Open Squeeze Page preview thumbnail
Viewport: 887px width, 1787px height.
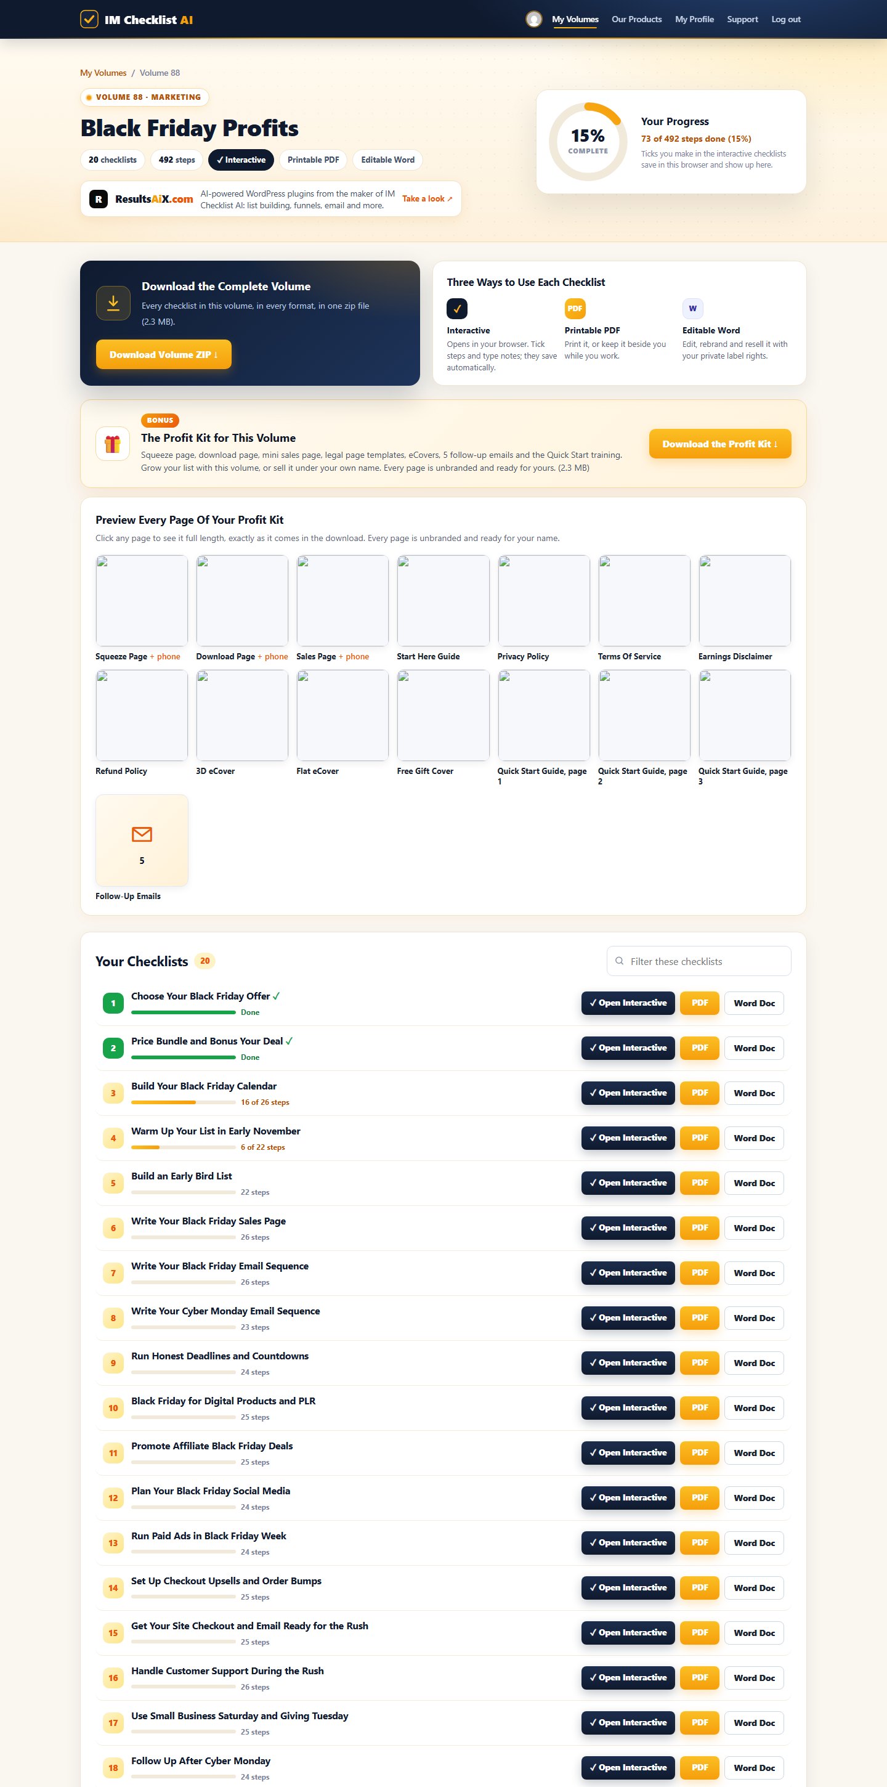pos(142,601)
